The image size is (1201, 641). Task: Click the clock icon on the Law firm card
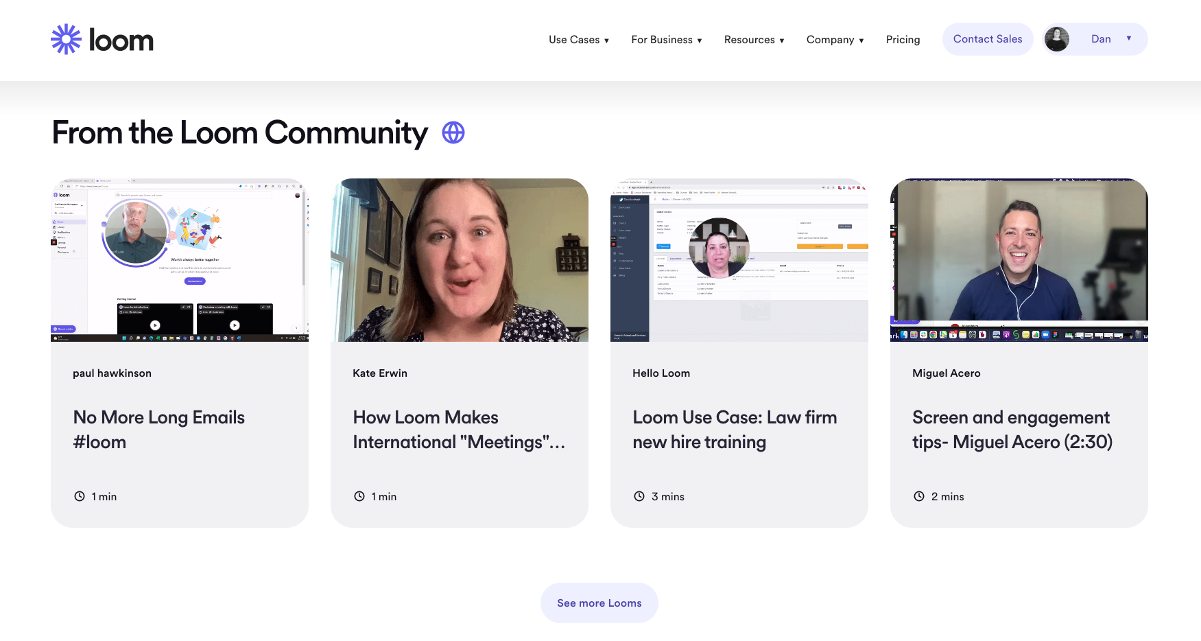coord(639,496)
